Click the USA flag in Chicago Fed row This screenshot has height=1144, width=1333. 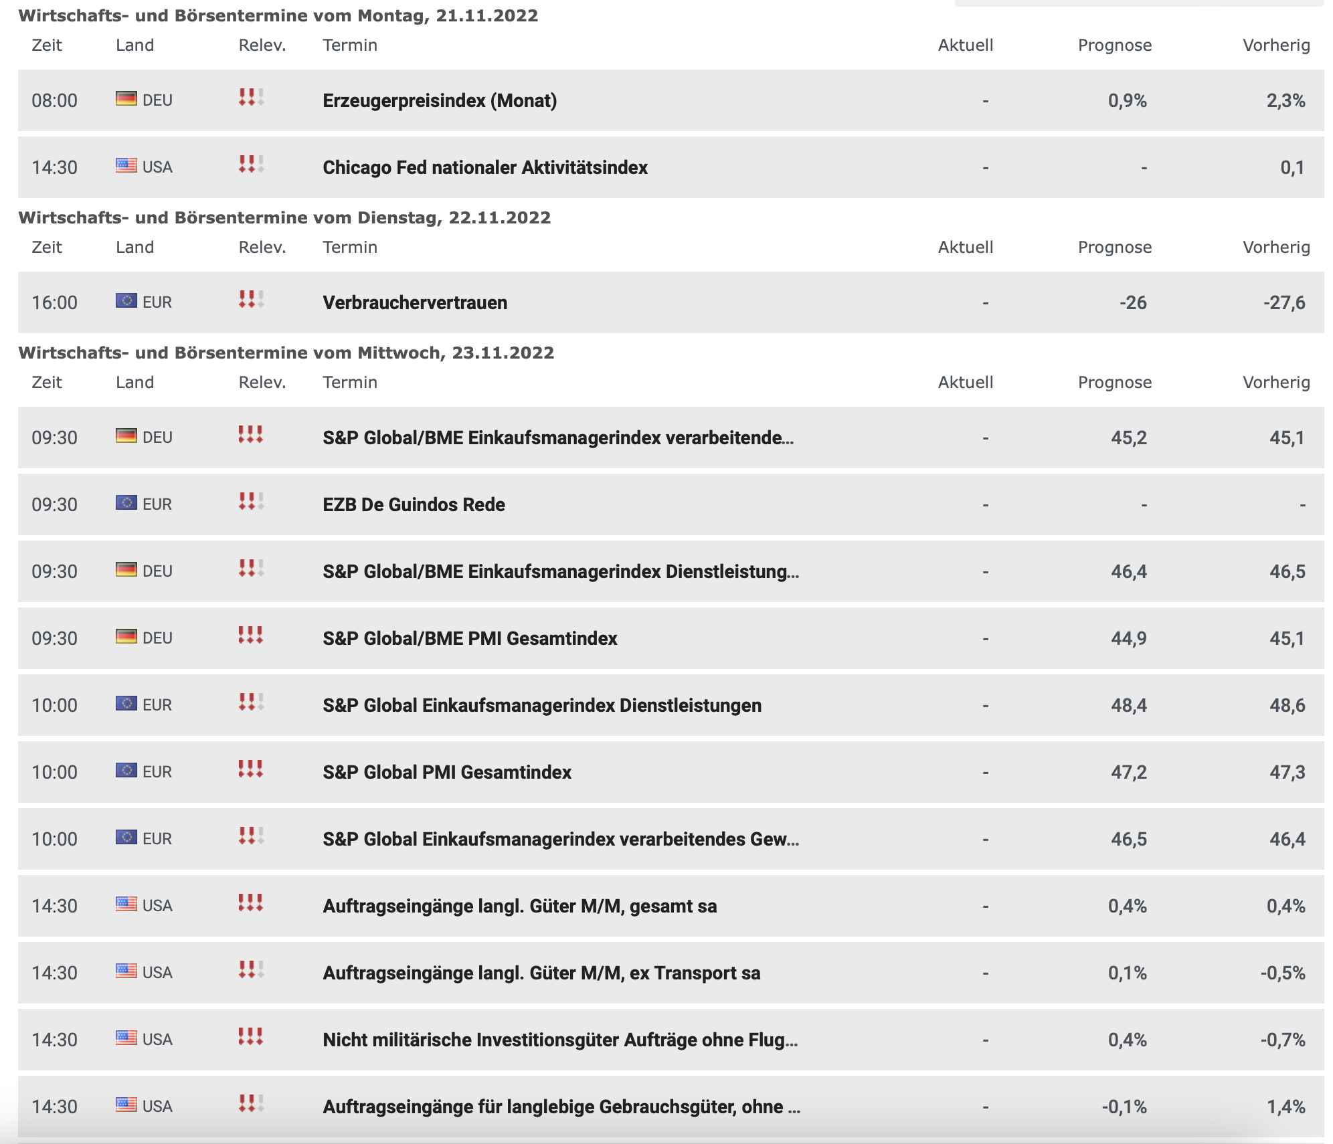tap(126, 166)
